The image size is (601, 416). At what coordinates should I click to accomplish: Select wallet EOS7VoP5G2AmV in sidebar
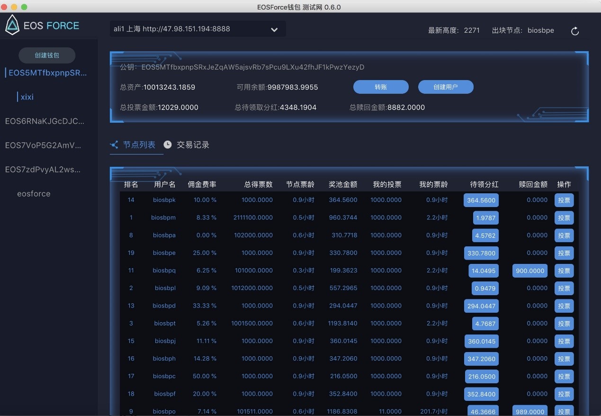coord(43,145)
